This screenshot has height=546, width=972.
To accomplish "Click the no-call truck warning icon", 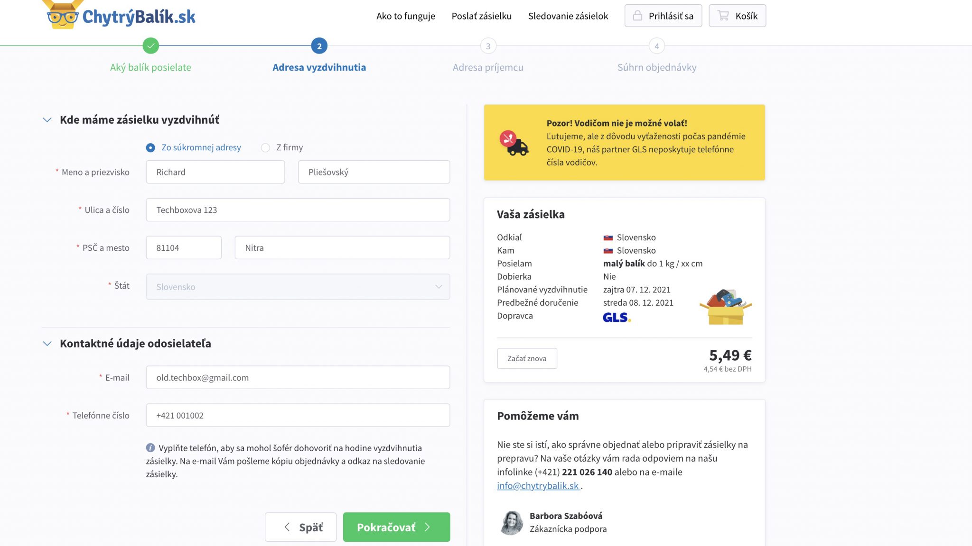I will pos(514,143).
